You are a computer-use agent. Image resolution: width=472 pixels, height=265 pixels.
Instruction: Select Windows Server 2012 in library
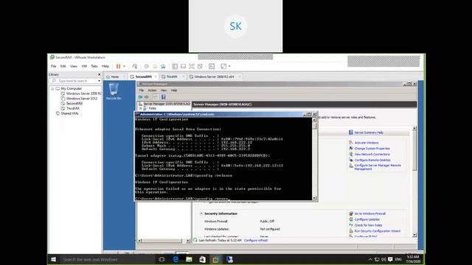79,99
